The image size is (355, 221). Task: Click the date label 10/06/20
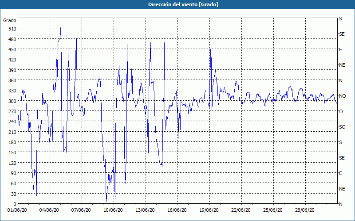[x=113, y=210]
